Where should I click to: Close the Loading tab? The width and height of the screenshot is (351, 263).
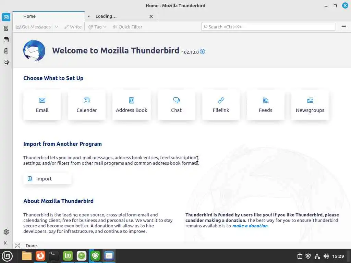151,16
